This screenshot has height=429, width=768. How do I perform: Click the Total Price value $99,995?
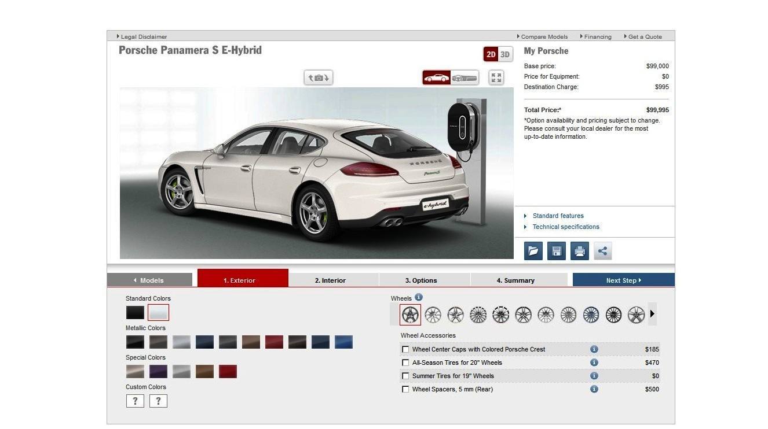(657, 110)
